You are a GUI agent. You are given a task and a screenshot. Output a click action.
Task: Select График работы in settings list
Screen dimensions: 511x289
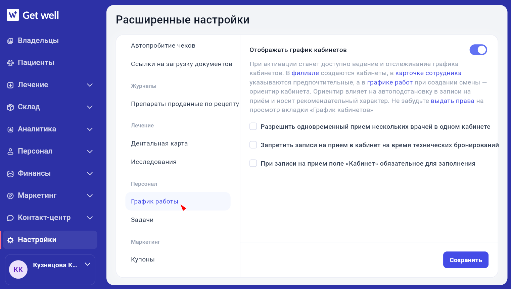click(178, 201)
